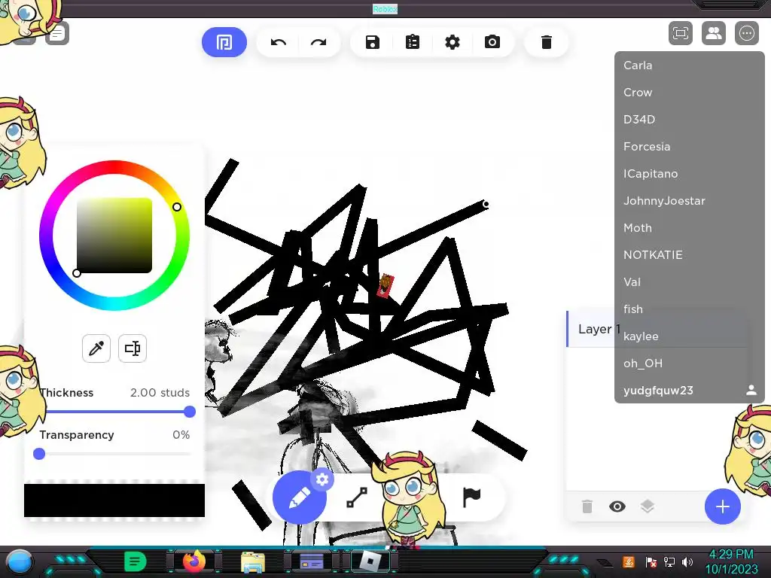Select the pencil brush tool
Viewport: 771px width, 578px height.
click(x=300, y=497)
